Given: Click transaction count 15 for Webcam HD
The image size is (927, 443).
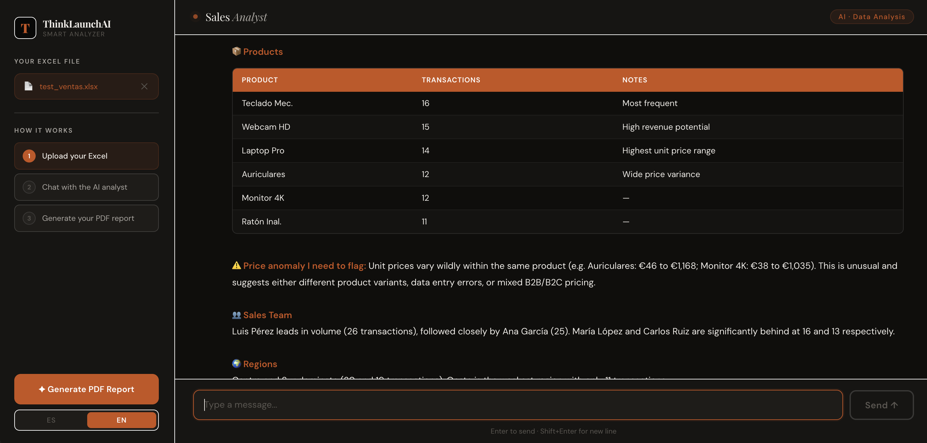Looking at the screenshot, I should click(x=425, y=127).
